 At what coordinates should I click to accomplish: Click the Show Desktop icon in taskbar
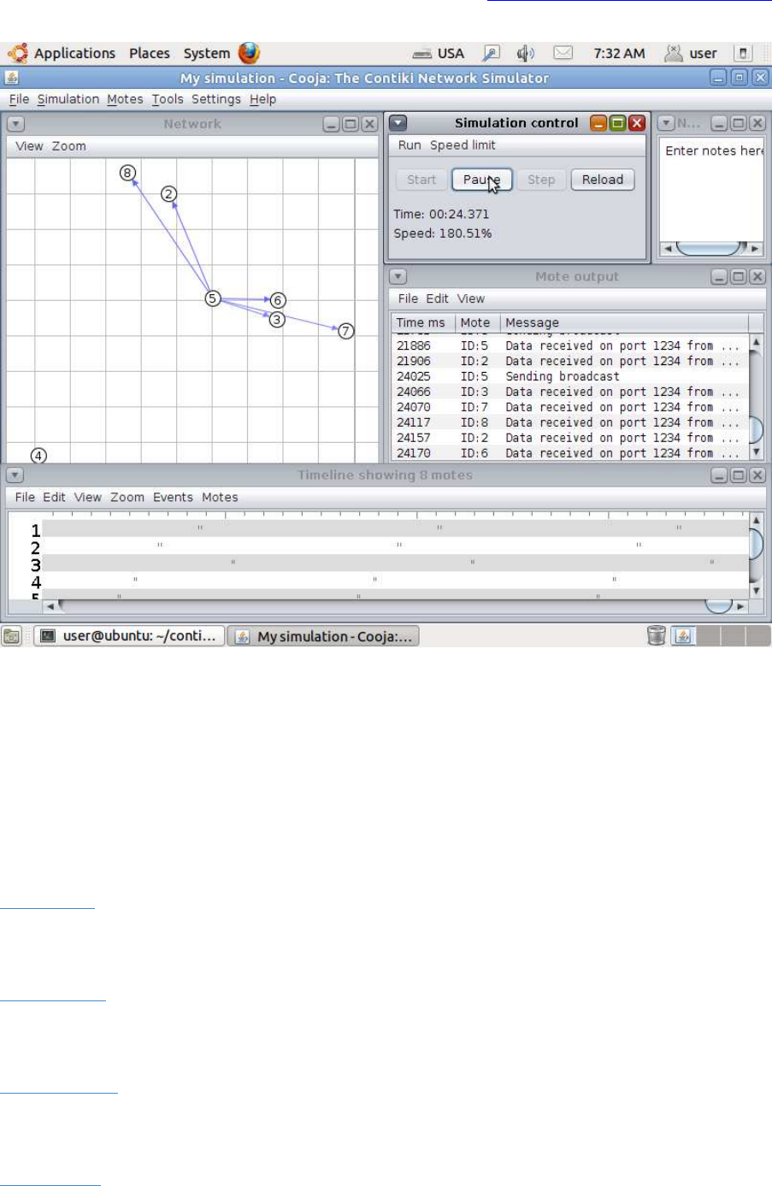tap(11, 636)
